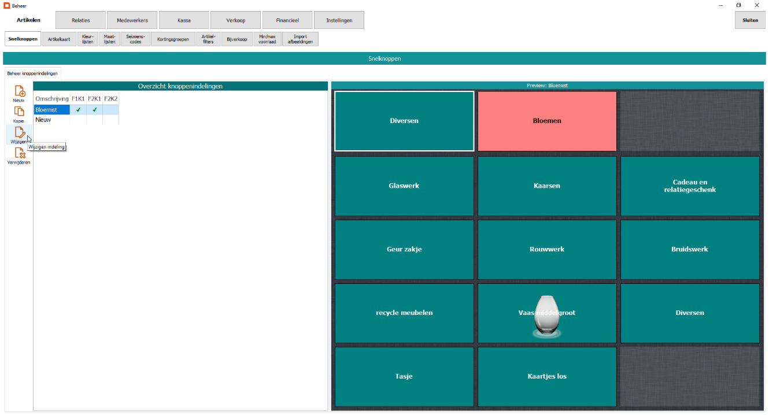The width and height of the screenshot is (769, 415).
Task: Select the Beheer knoppenindelingen tab
Action: (x=32, y=73)
